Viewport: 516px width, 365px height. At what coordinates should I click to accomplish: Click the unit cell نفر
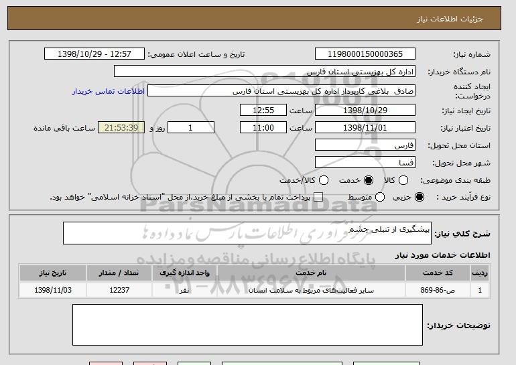coord(184,290)
